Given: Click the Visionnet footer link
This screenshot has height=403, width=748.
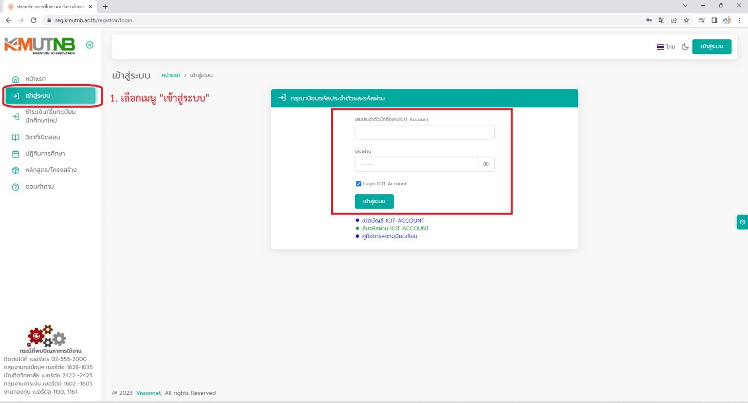Looking at the screenshot, I should tap(149, 393).
